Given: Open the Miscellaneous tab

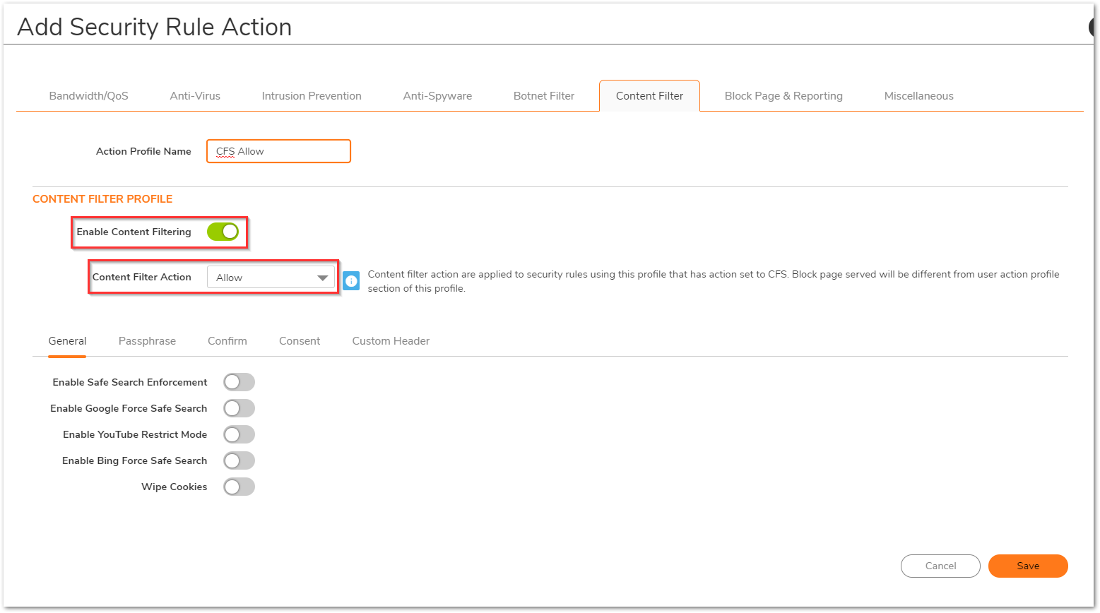Looking at the screenshot, I should coord(918,96).
